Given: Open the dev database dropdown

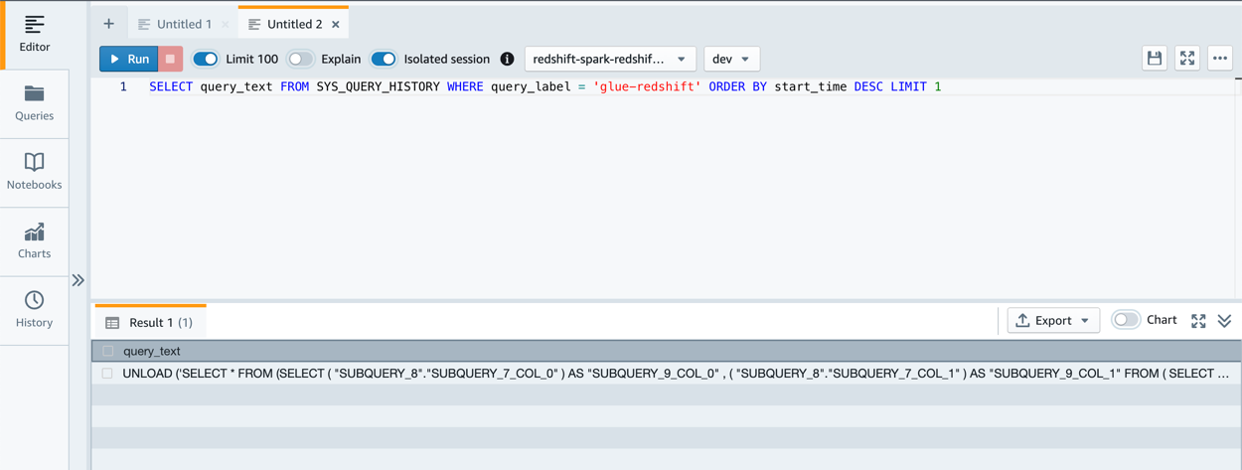Looking at the screenshot, I should coord(732,59).
